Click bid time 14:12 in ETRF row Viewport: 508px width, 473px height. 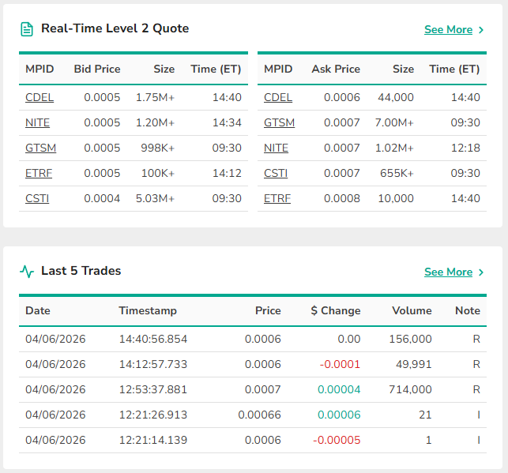(227, 173)
